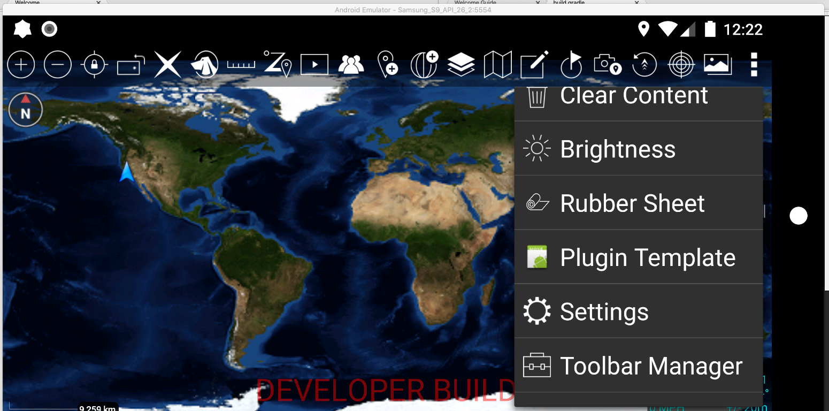Click the globe with plus icon
Viewport: 829px width, 411px height.
click(x=424, y=65)
